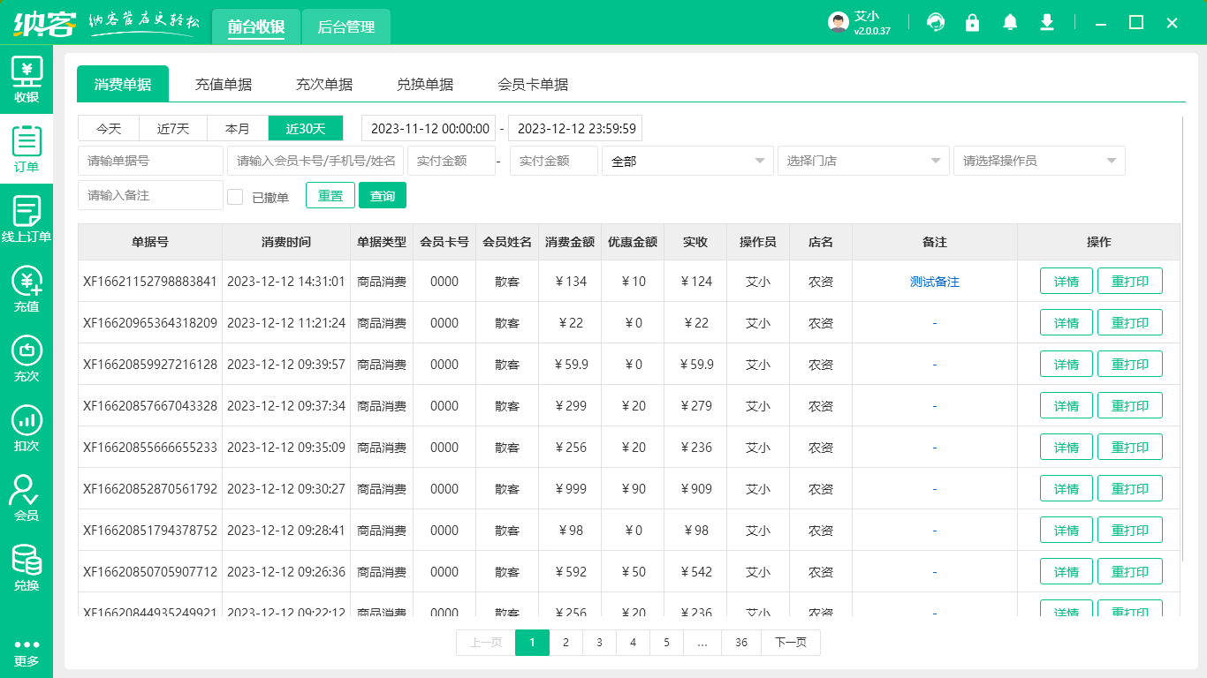Click the 单据号 column header

point(150,242)
